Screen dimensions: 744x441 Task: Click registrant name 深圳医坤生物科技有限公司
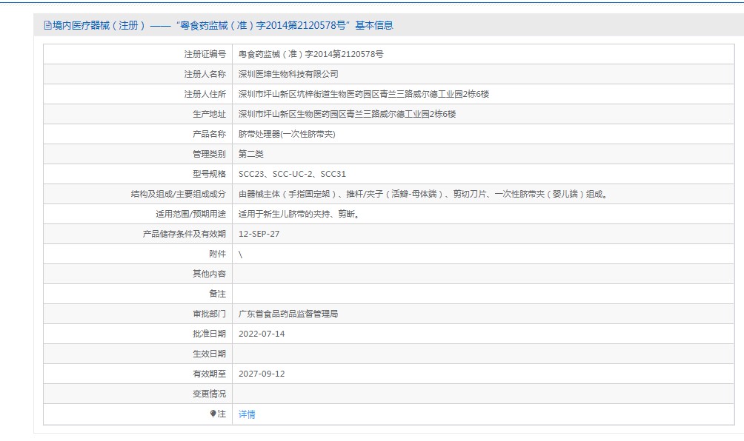[x=288, y=75]
